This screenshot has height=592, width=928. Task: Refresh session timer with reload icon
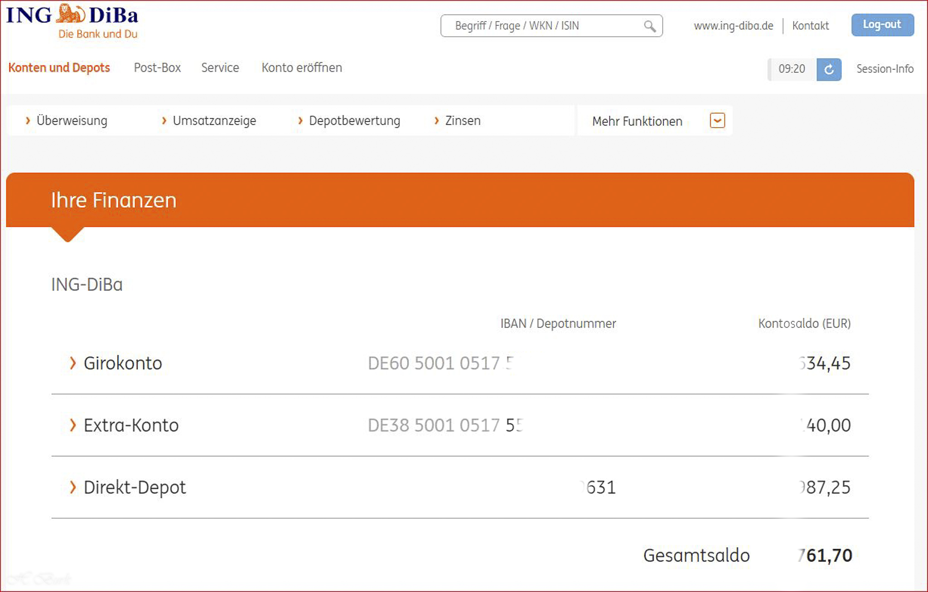click(x=829, y=69)
